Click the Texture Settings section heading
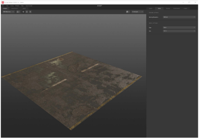 [x=154, y=13]
